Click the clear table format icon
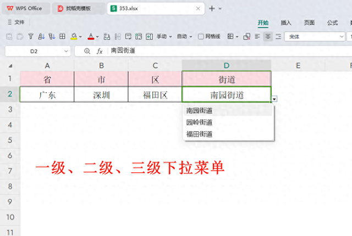The image size is (352, 236). coord(247,36)
